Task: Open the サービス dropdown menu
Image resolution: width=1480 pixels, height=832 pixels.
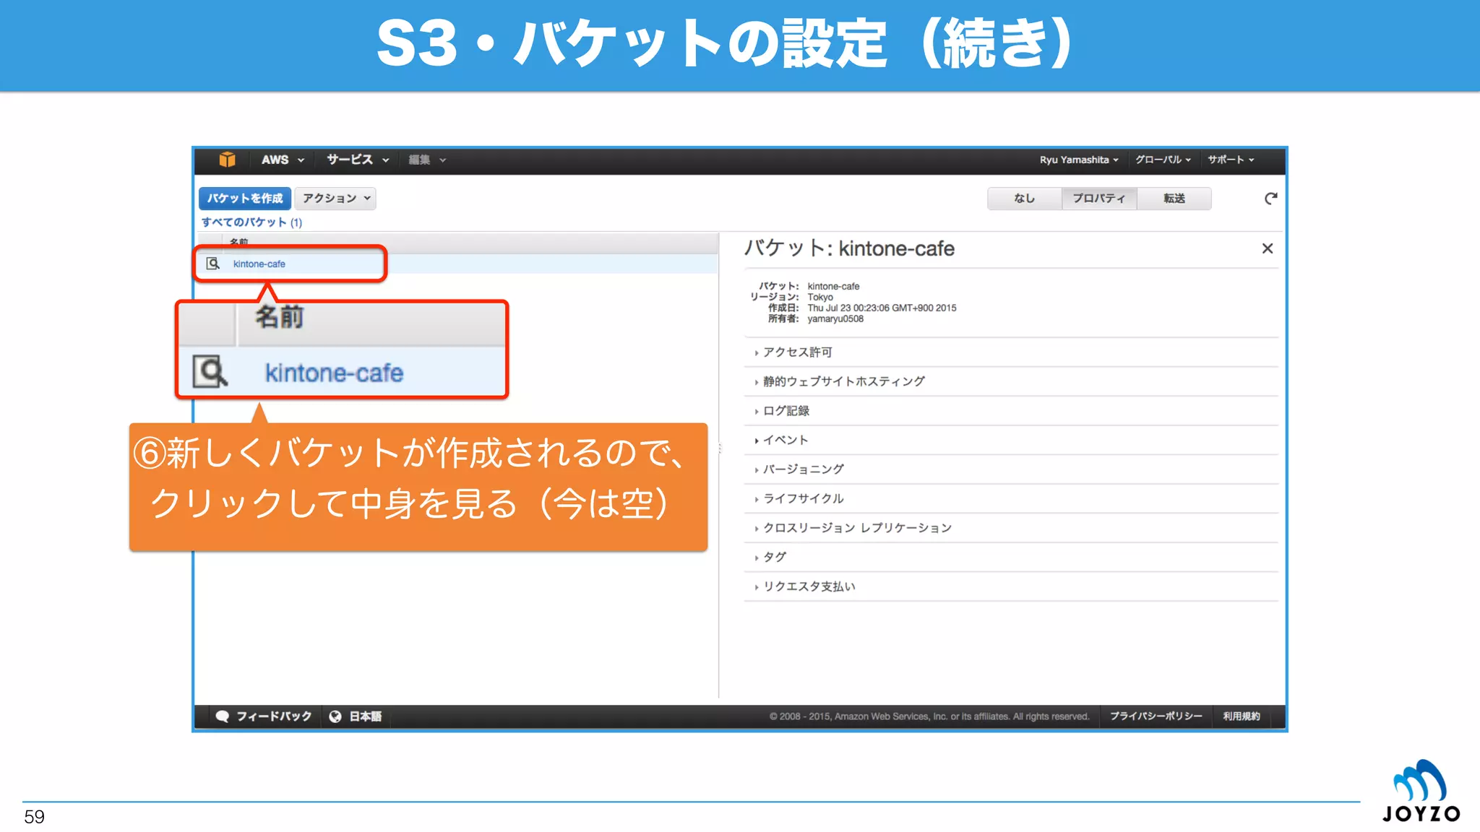Action: pos(357,160)
